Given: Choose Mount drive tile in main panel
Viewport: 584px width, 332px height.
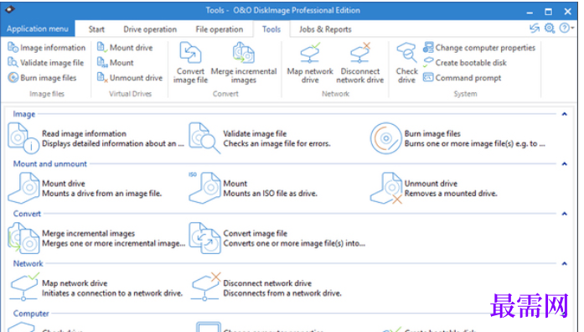Looking at the screenshot, I should click(x=85, y=188).
